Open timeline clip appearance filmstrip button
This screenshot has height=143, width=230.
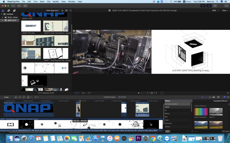click(218, 97)
